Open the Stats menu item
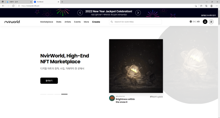 click(59, 22)
